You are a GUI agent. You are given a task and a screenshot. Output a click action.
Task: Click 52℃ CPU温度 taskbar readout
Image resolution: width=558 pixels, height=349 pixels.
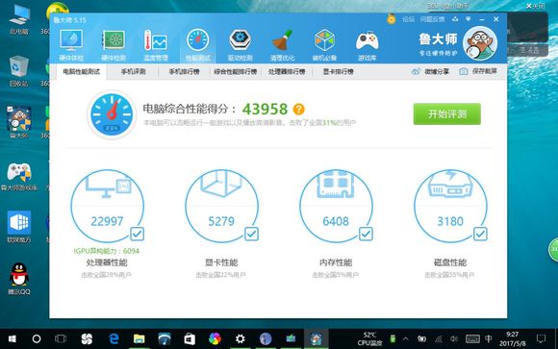370,338
